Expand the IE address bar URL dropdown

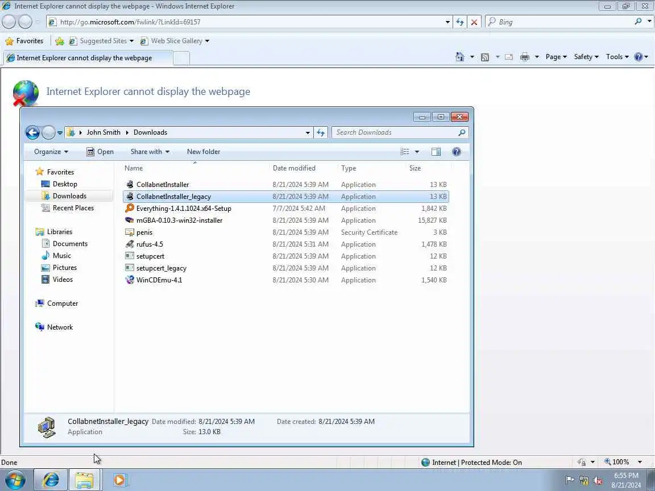(x=447, y=22)
